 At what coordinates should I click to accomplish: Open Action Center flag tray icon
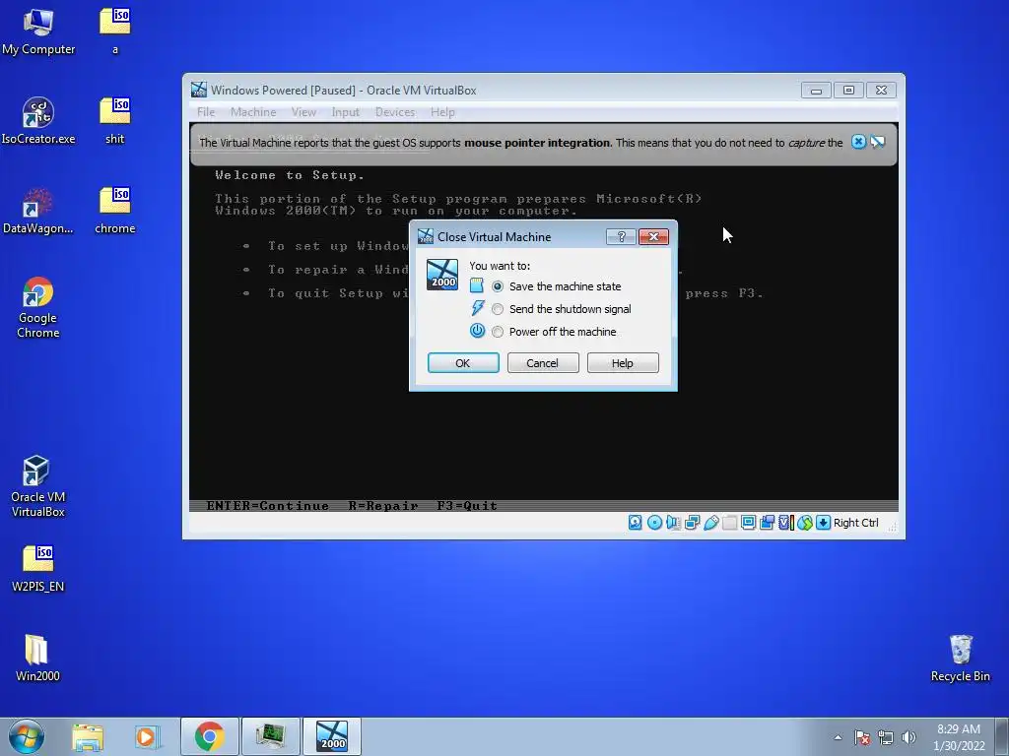coord(862,737)
